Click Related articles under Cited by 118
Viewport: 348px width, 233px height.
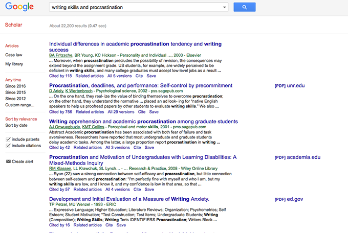(x=90, y=76)
